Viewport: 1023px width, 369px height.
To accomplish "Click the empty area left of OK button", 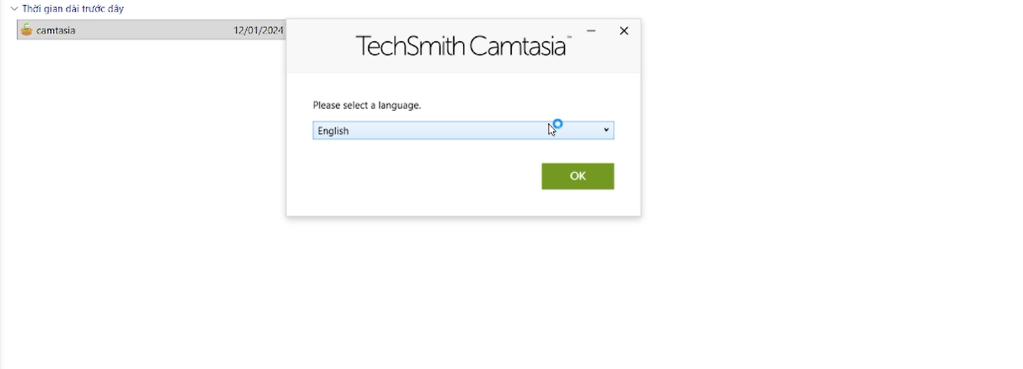I will point(418,176).
